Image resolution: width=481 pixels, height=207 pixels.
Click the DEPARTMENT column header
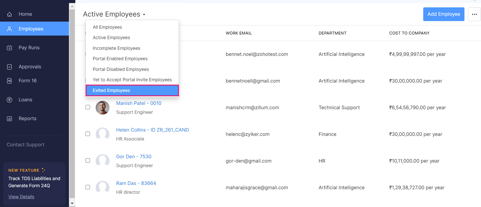coord(332,33)
